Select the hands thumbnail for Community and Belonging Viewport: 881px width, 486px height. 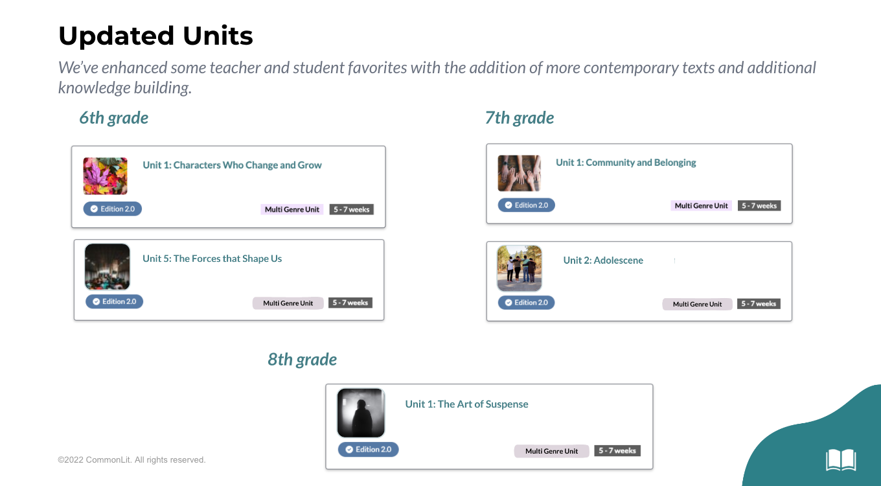[520, 173]
